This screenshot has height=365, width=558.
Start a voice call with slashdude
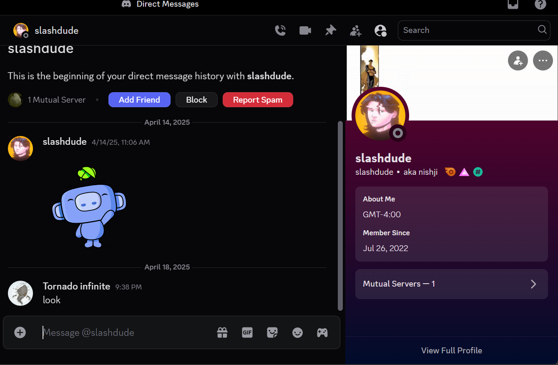tap(280, 30)
